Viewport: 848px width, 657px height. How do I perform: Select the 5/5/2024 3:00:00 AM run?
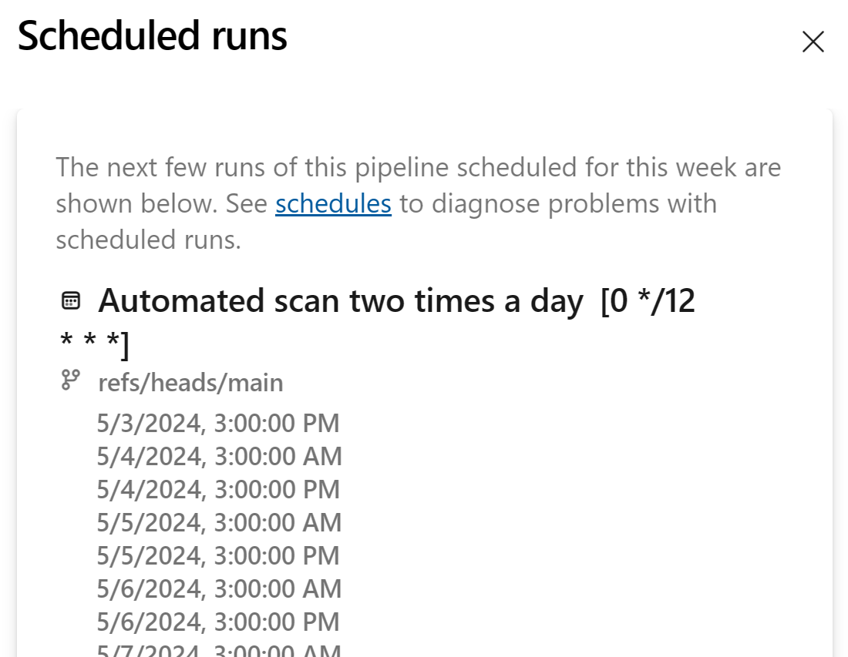click(x=219, y=522)
